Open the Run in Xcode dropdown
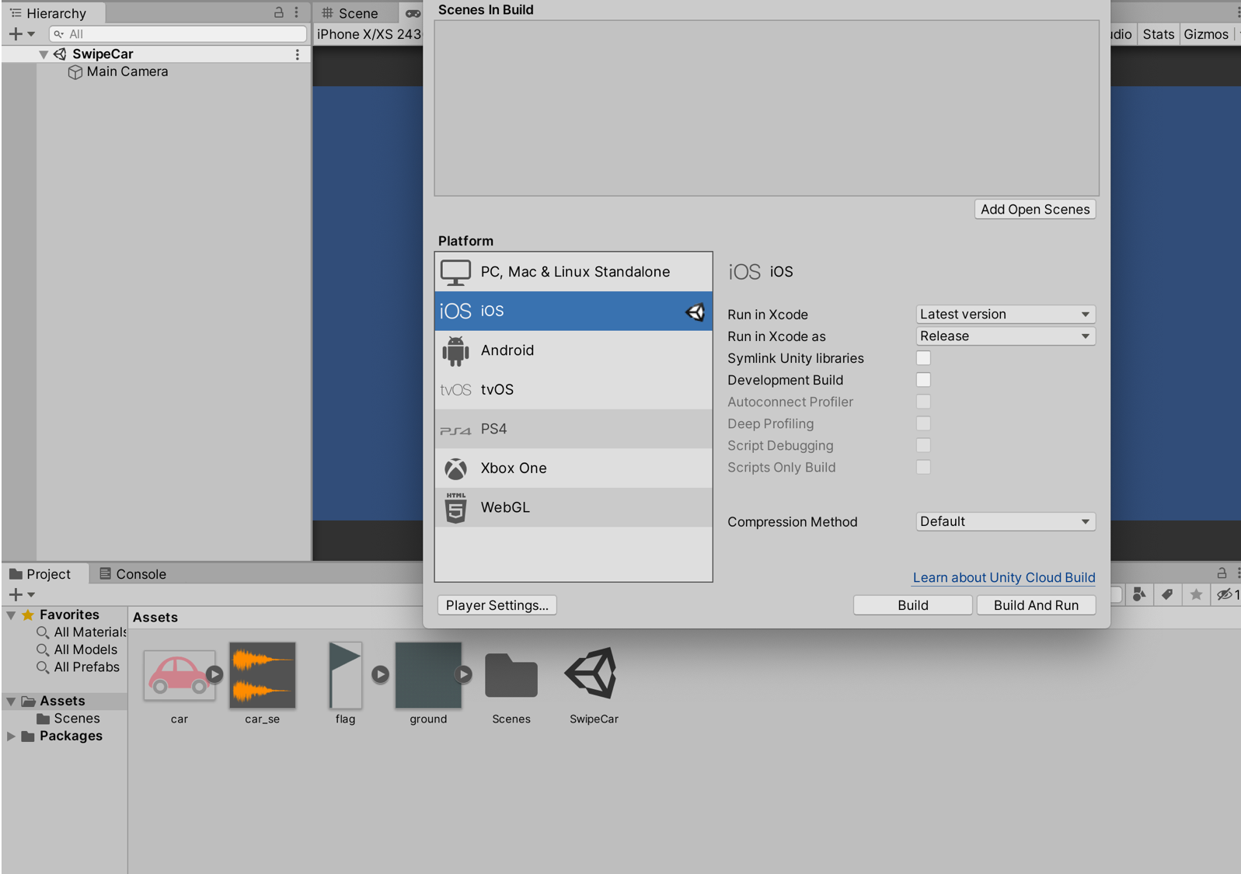Image resolution: width=1241 pixels, height=874 pixels. point(1006,315)
